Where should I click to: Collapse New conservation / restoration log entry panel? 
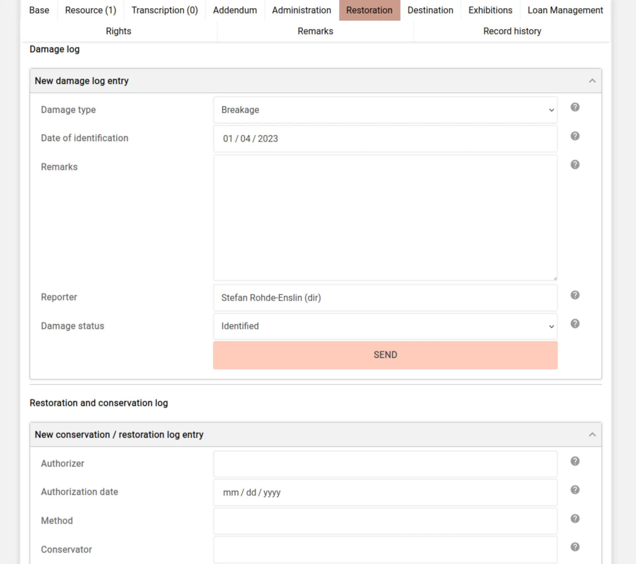592,435
